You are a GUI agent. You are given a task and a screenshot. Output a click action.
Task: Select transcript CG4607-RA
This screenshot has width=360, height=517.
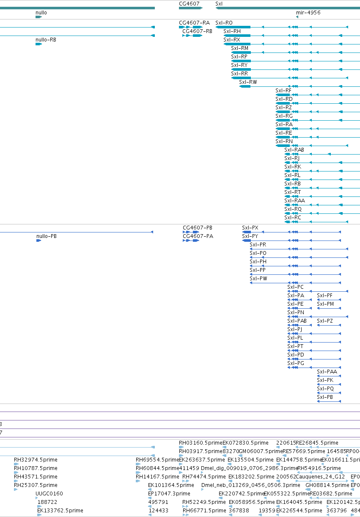coord(194,23)
